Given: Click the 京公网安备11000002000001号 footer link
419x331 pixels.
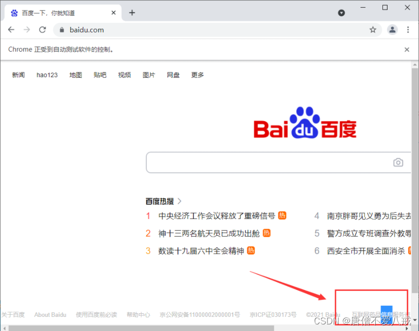Looking at the screenshot, I should tap(200, 315).
